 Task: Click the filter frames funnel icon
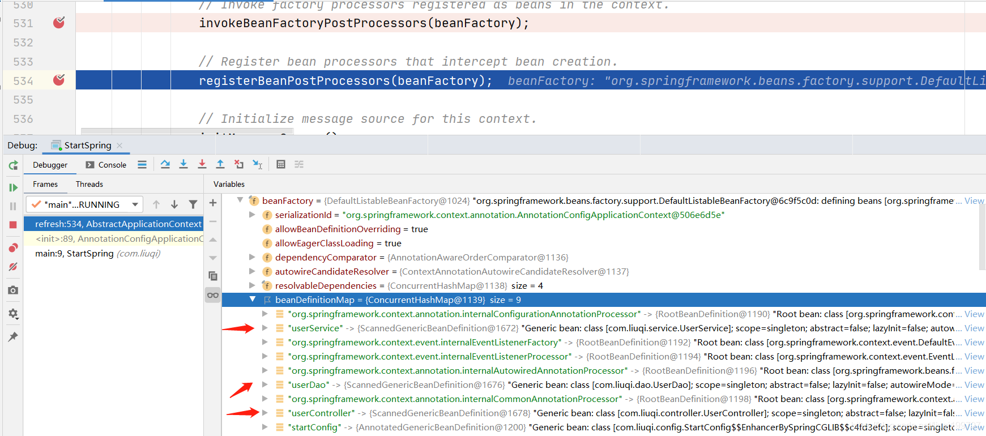point(193,204)
